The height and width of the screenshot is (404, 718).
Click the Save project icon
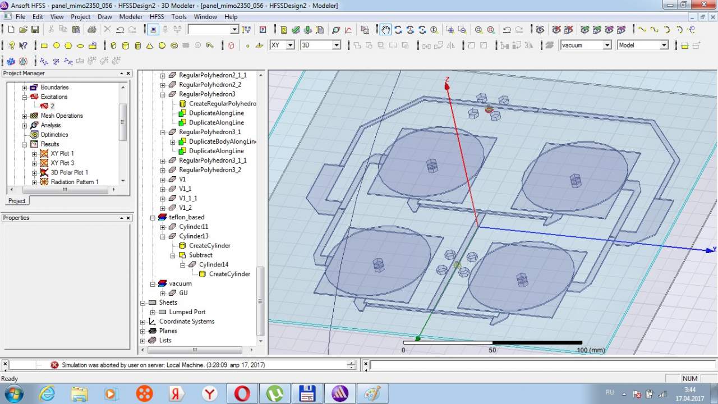coord(35,29)
